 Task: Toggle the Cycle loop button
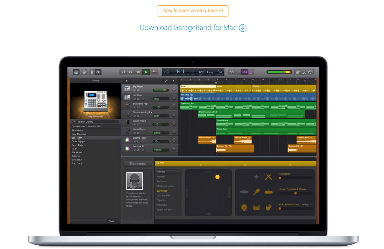point(231,72)
